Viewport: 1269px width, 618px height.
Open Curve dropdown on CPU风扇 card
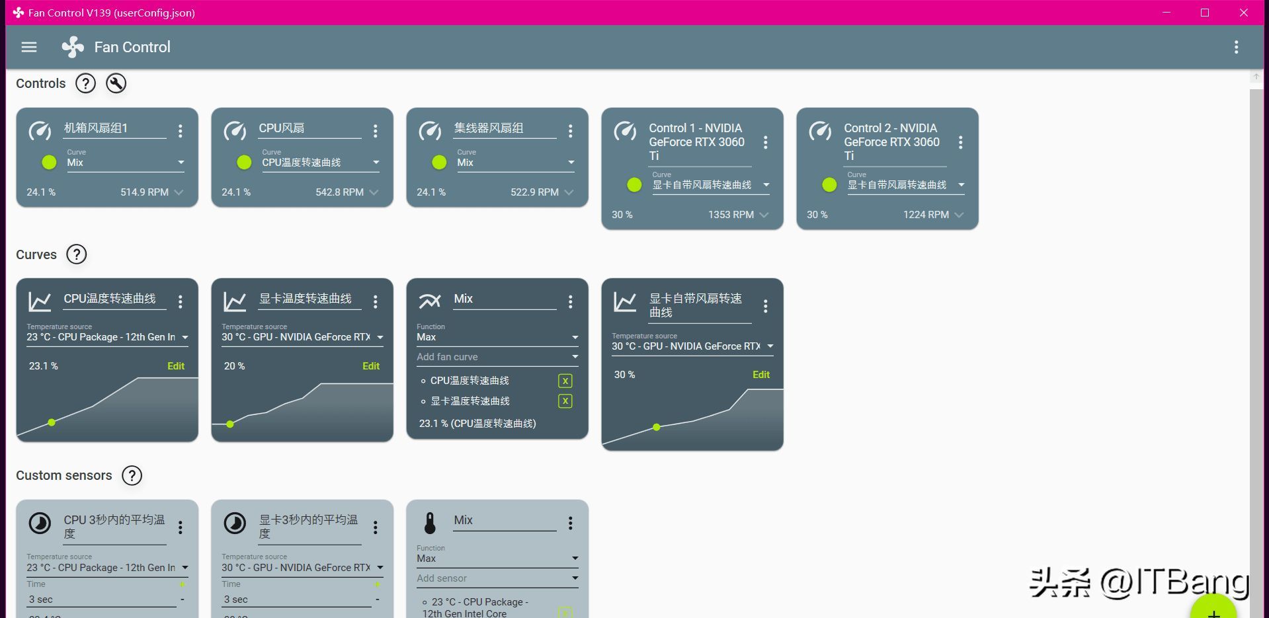321,161
